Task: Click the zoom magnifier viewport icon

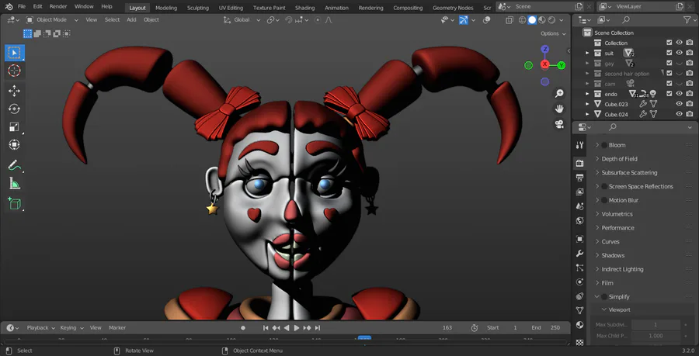Action: click(559, 93)
